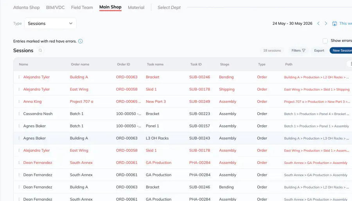Click the Shipping stage cell
The width and height of the screenshot is (352, 201).
click(x=227, y=89)
